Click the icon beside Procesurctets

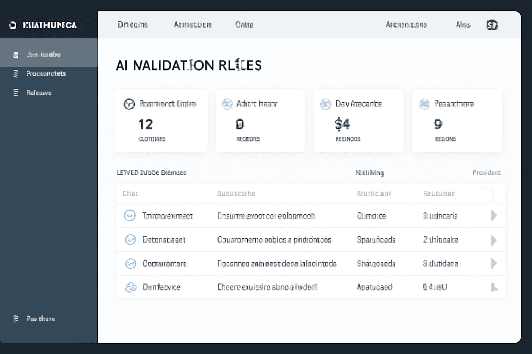(x=16, y=74)
